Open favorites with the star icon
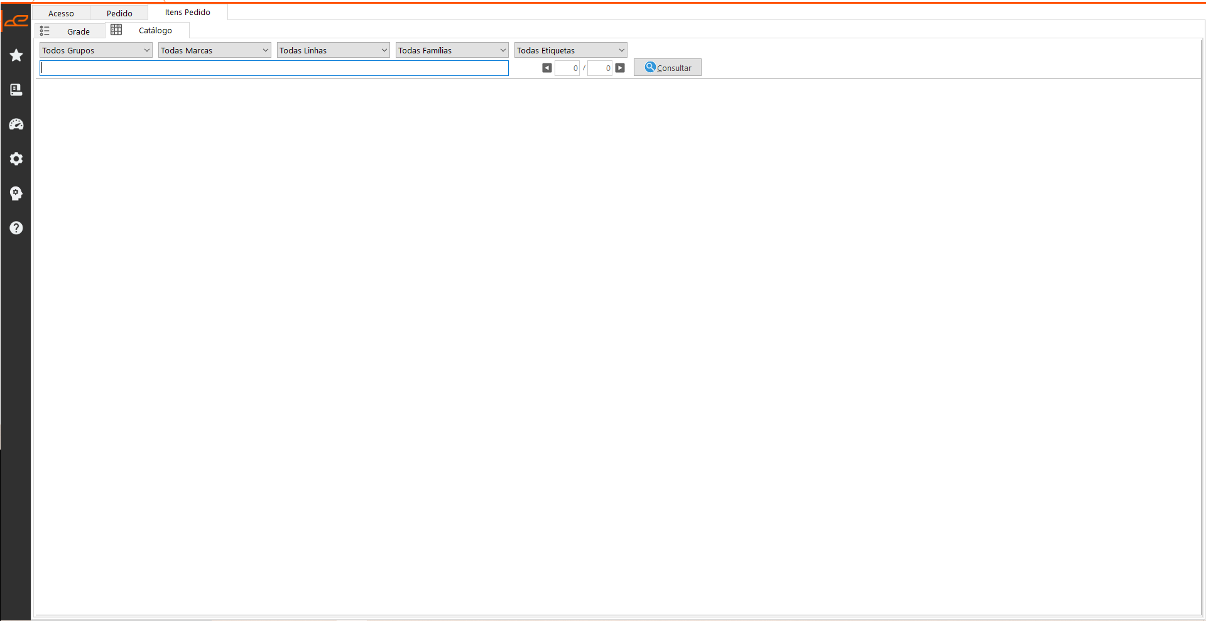Image resolution: width=1206 pixels, height=621 pixels. pos(16,55)
